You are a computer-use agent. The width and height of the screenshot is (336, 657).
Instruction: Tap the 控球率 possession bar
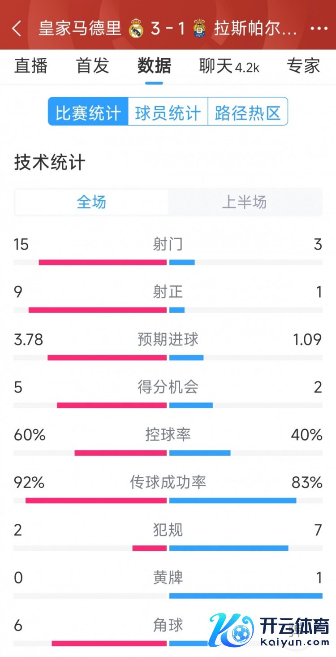[168, 453]
